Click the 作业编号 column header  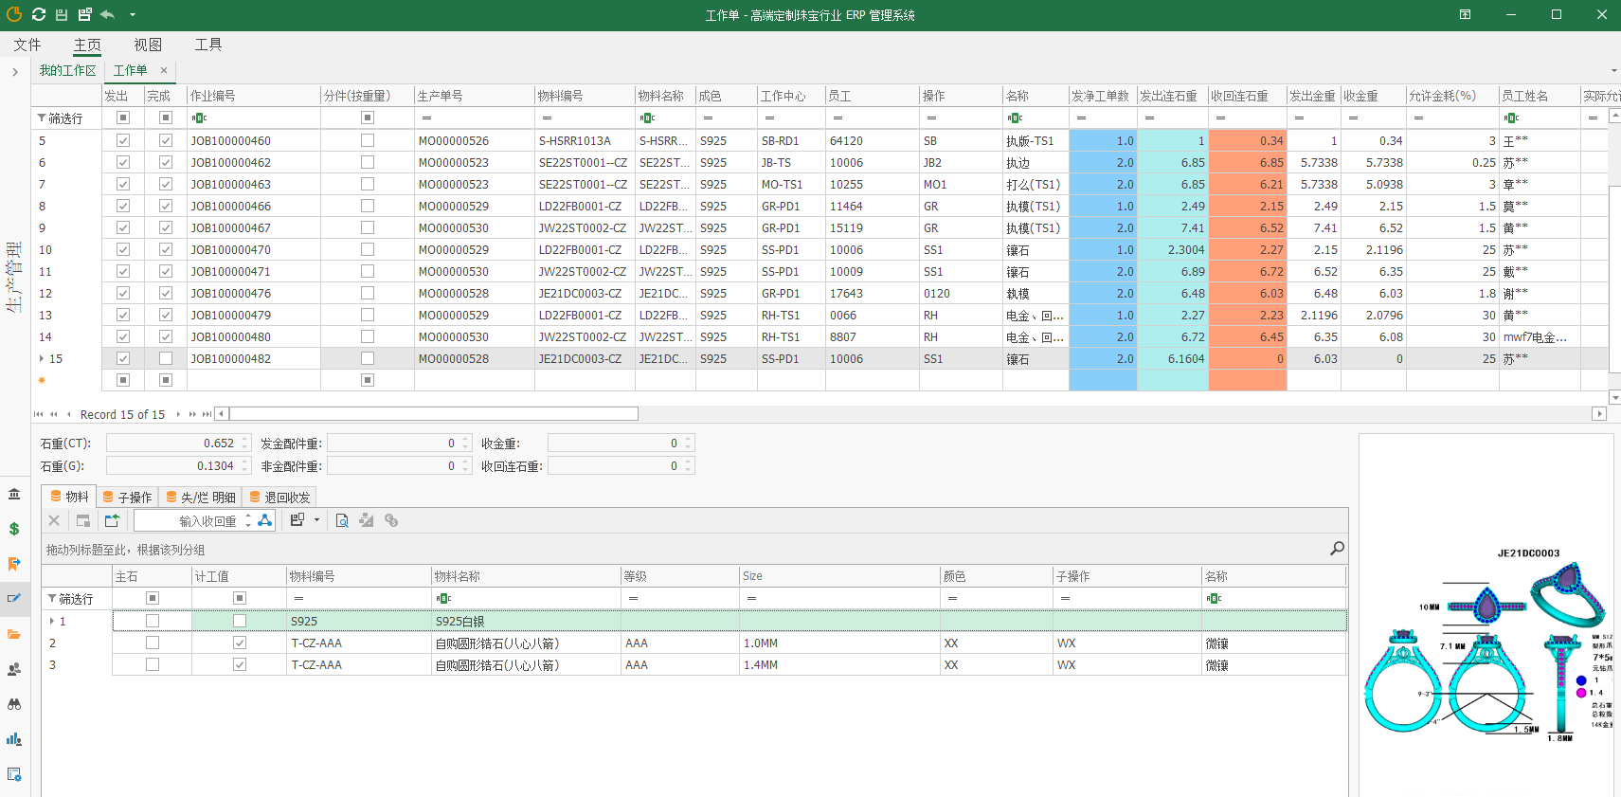pos(252,96)
